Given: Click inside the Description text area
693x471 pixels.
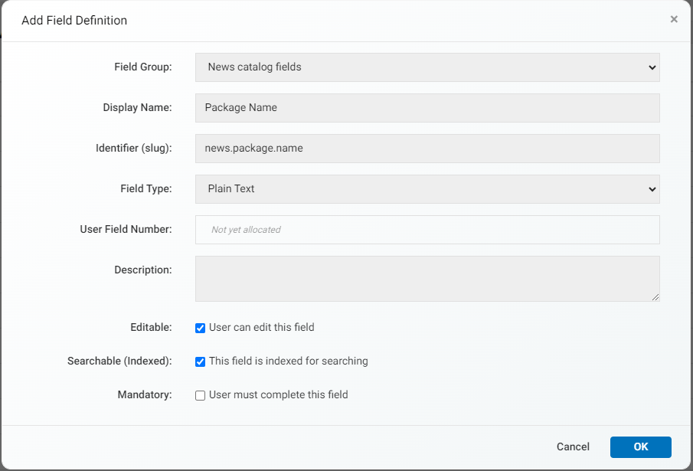Looking at the screenshot, I should (427, 279).
